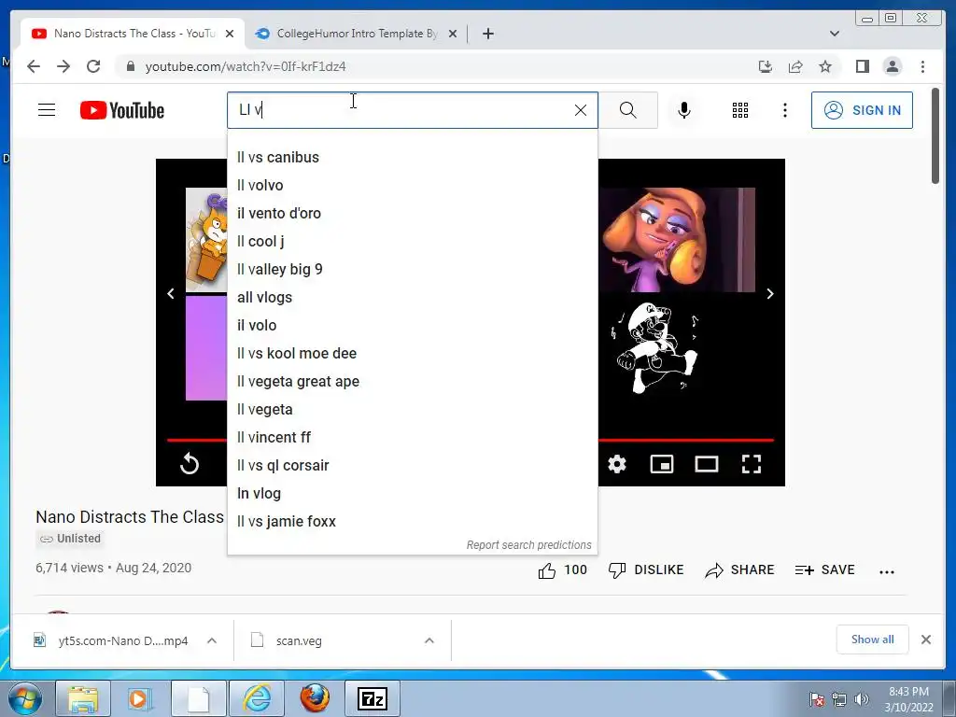Image resolution: width=956 pixels, height=717 pixels.
Task: Click the address bar URL
Action: pos(246,66)
